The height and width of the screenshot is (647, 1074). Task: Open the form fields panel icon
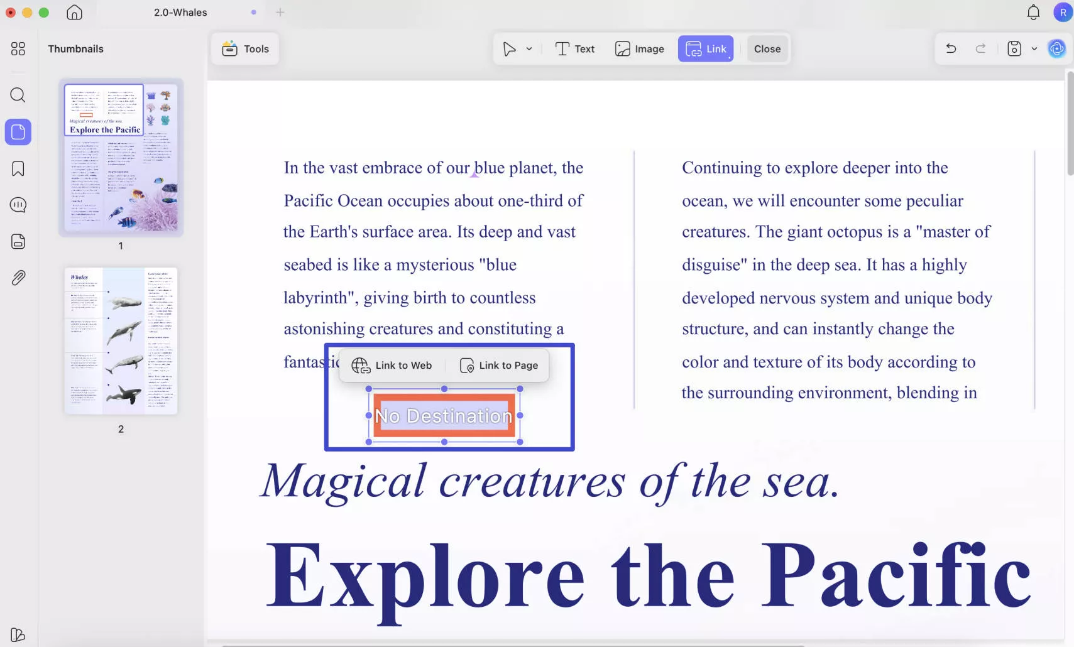point(18,241)
